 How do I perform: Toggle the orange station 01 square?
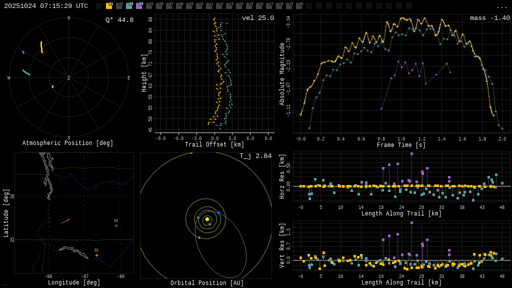click(x=109, y=6)
